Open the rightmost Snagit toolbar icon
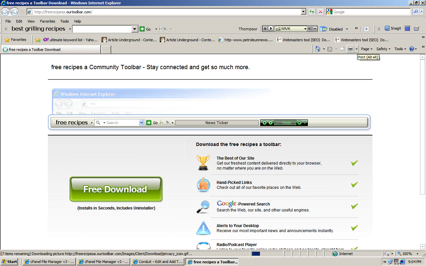 pyautogui.click(x=416, y=29)
